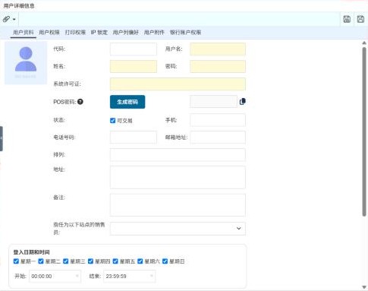Click the save-and-close icon at the far right

pyautogui.click(x=360, y=19)
